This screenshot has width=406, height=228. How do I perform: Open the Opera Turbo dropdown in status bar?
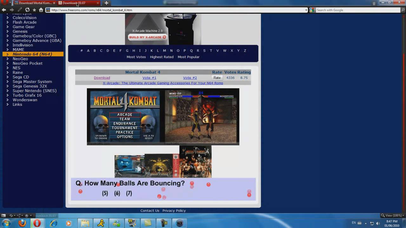pos(28,216)
